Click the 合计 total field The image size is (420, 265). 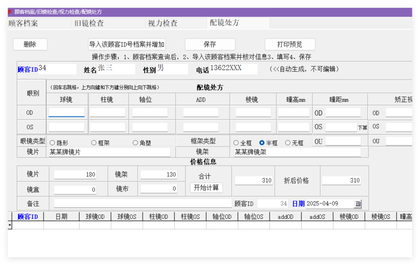click(253, 181)
